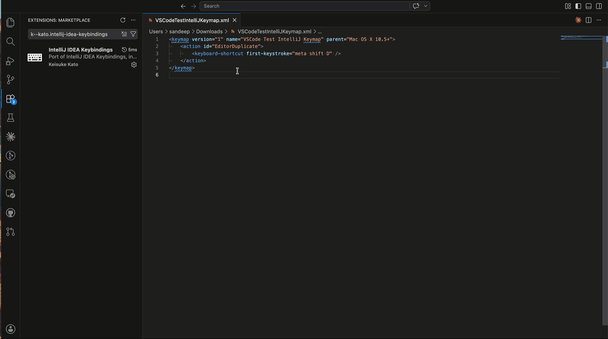
Task: Click the editor vertical scrollbar
Action: point(605,181)
